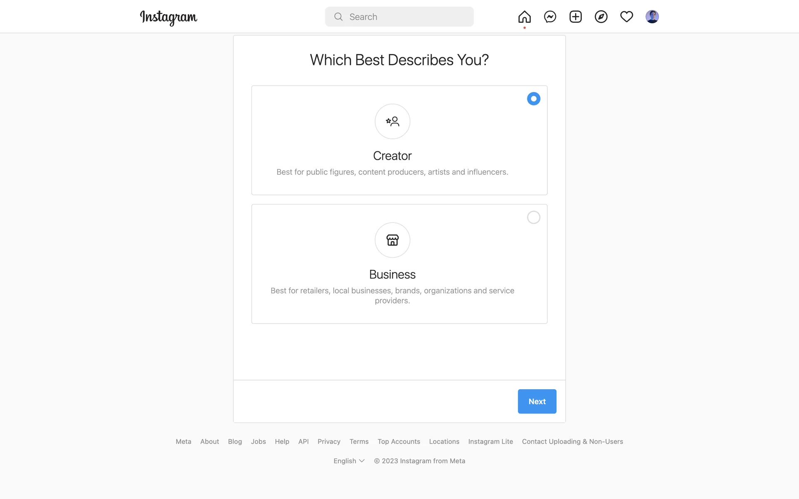The image size is (799, 499).
Task: Go to Instagram home feed icon
Action: [x=524, y=17]
